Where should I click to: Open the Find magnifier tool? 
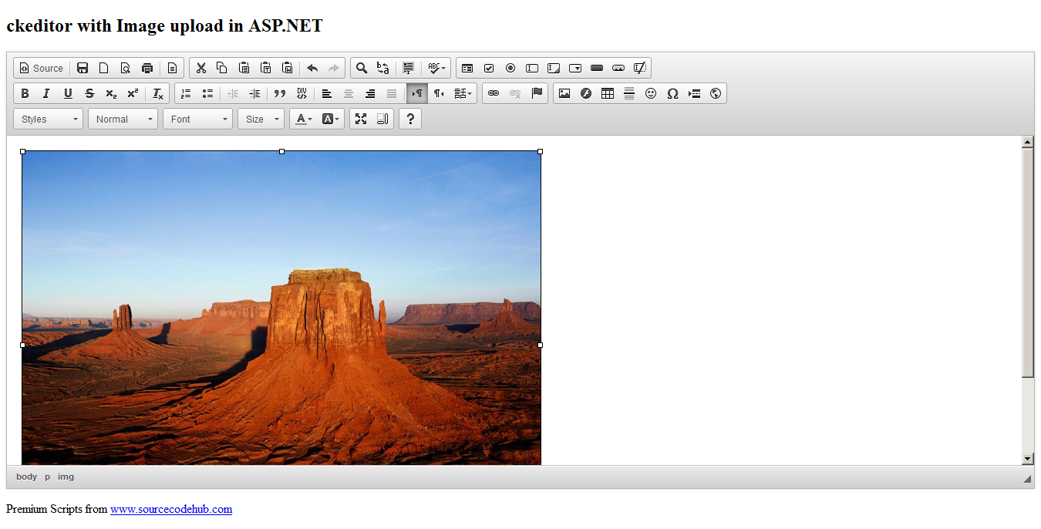tap(362, 68)
